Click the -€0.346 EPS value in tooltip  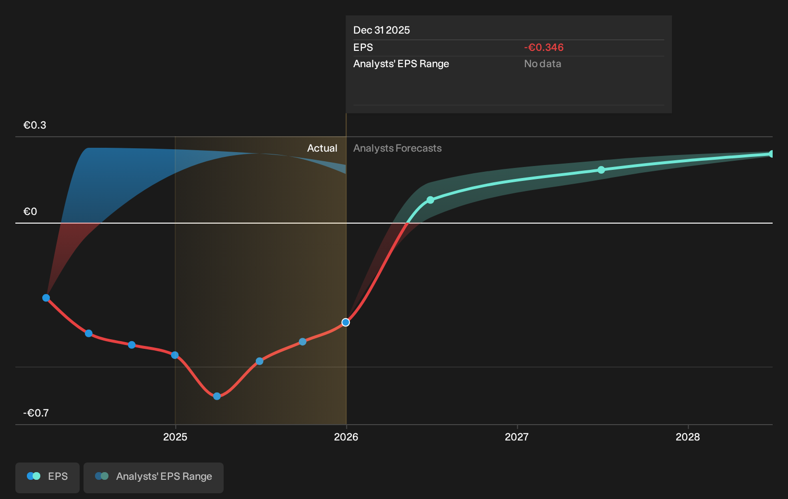[x=544, y=48]
